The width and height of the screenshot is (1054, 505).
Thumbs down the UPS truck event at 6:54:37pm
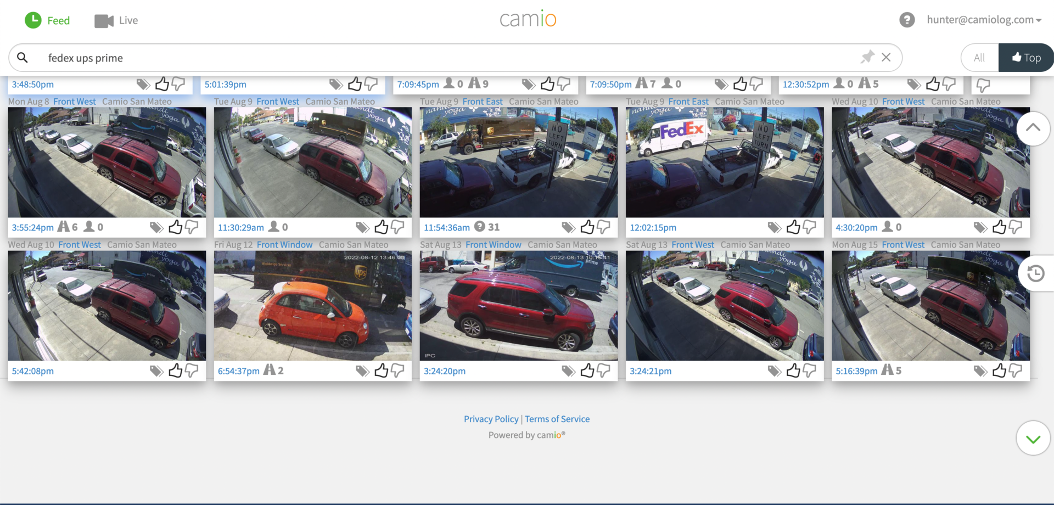pyautogui.click(x=396, y=371)
